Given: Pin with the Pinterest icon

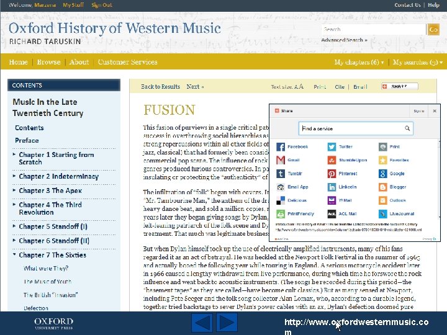Looking at the screenshot, I should (x=332, y=174).
